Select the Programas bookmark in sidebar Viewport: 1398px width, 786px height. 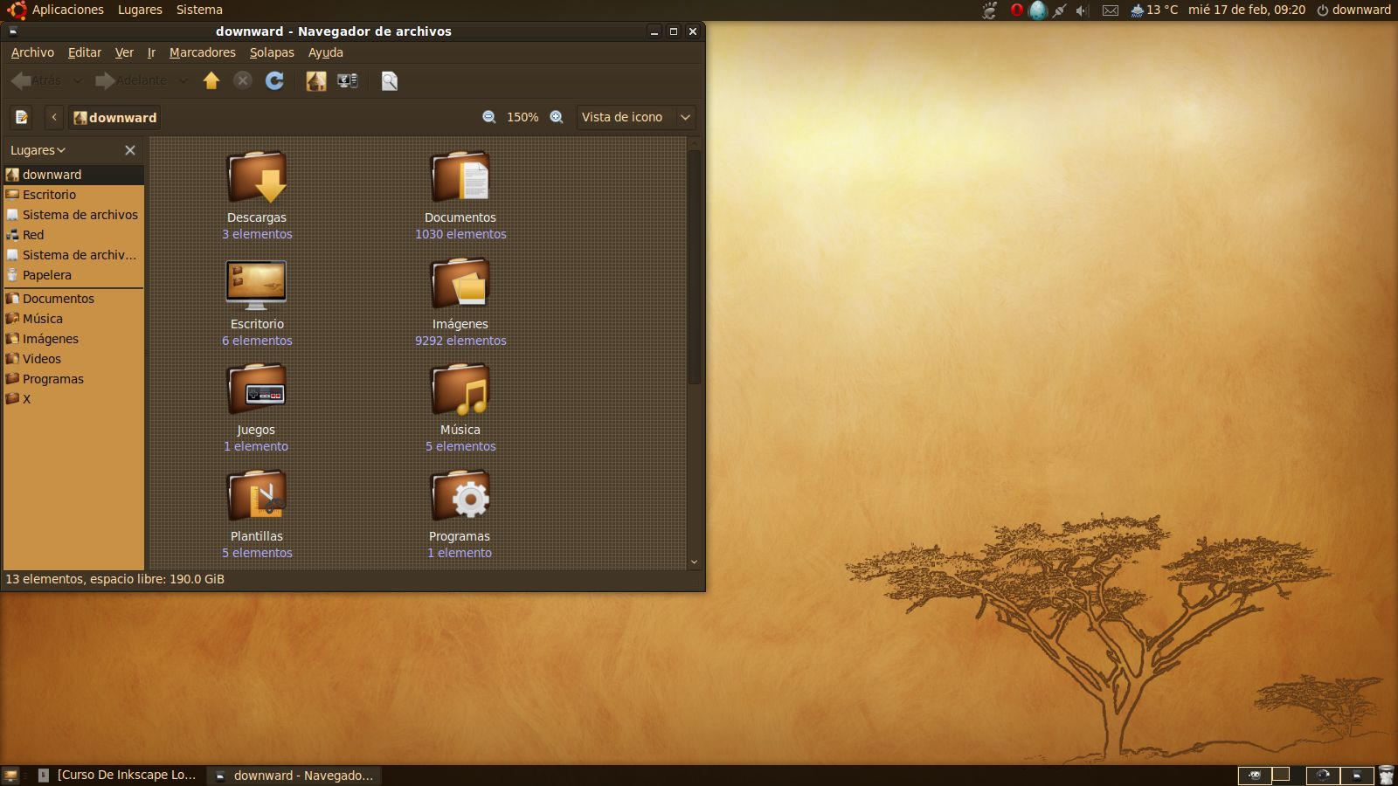(x=74, y=379)
